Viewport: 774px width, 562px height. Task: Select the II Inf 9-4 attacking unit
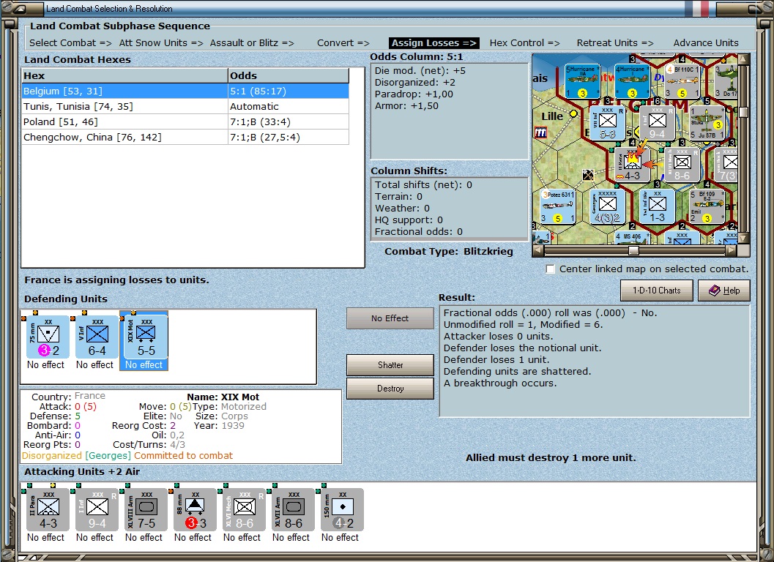pos(97,510)
